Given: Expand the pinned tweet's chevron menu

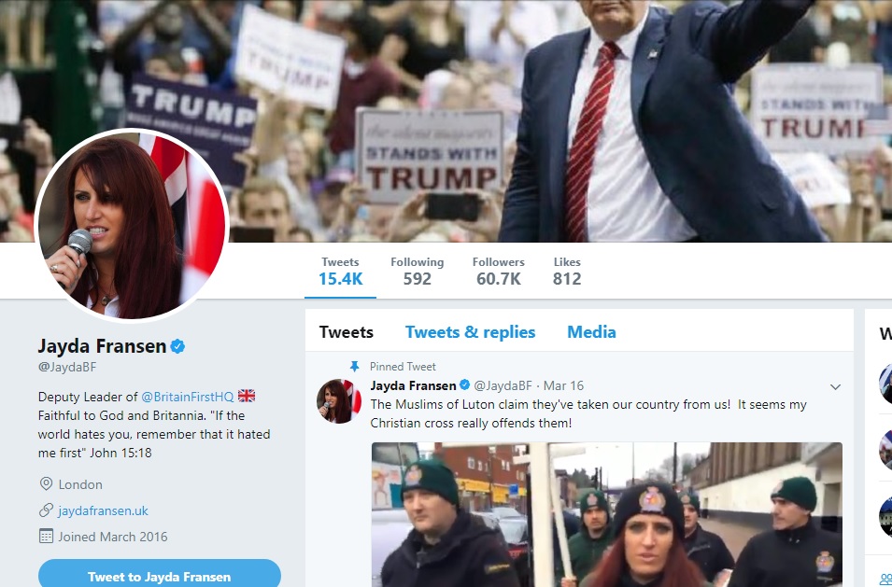Looking at the screenshot, I should click(x=835, y=386).
